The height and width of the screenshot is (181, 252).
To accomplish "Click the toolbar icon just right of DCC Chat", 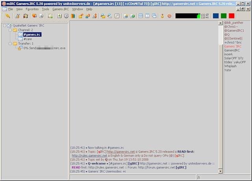I will 94,16.
